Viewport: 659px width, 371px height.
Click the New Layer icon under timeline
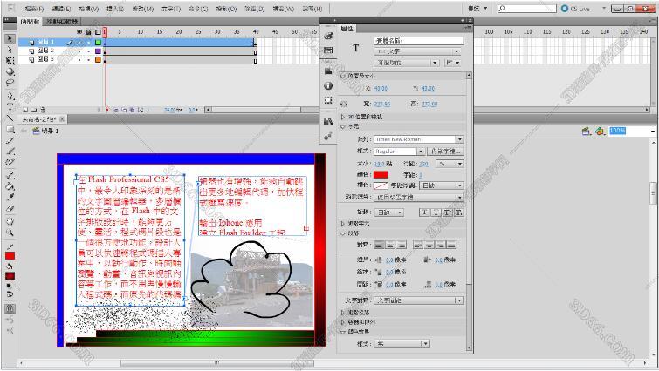point(25,110)
